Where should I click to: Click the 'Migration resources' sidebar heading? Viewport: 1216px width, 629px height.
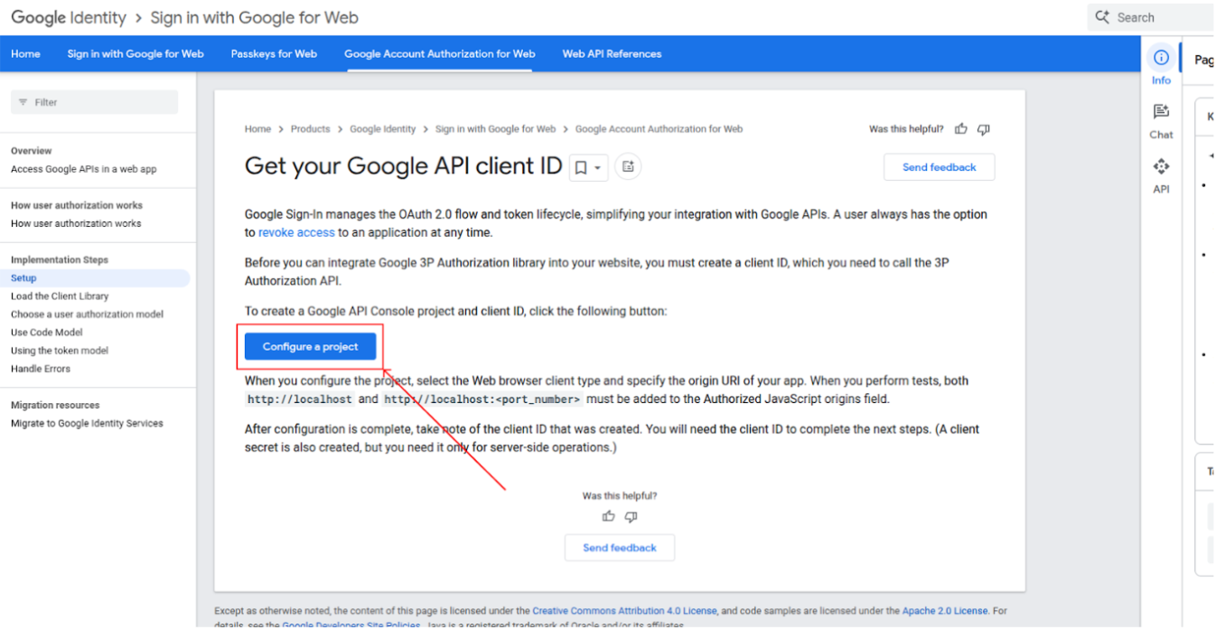pyautogui.click(x=55, y=405)
